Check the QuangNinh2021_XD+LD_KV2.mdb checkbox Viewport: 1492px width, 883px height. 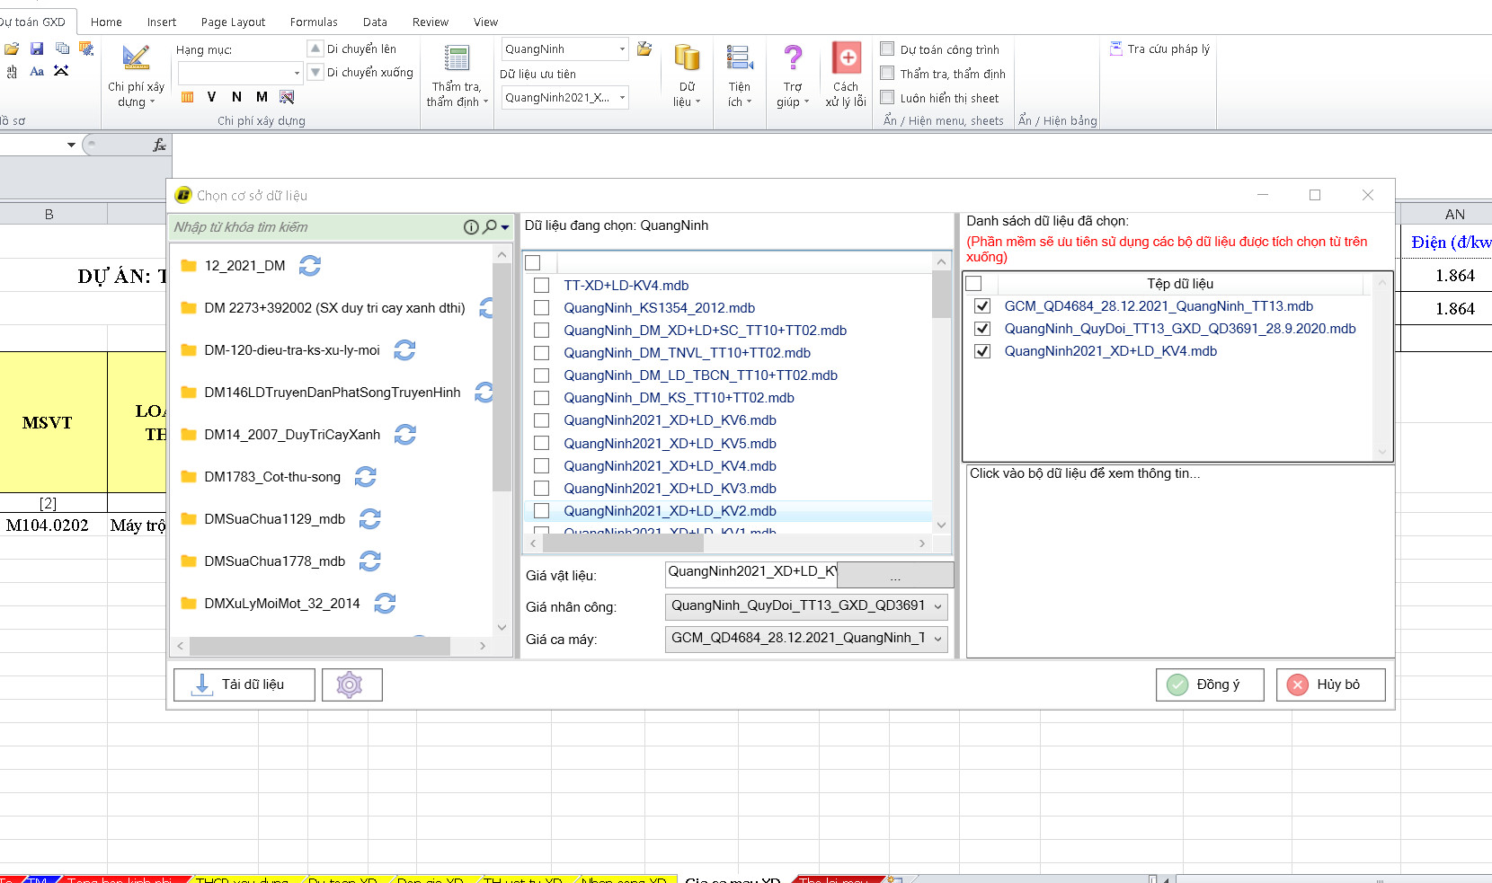tap(542, 511)
